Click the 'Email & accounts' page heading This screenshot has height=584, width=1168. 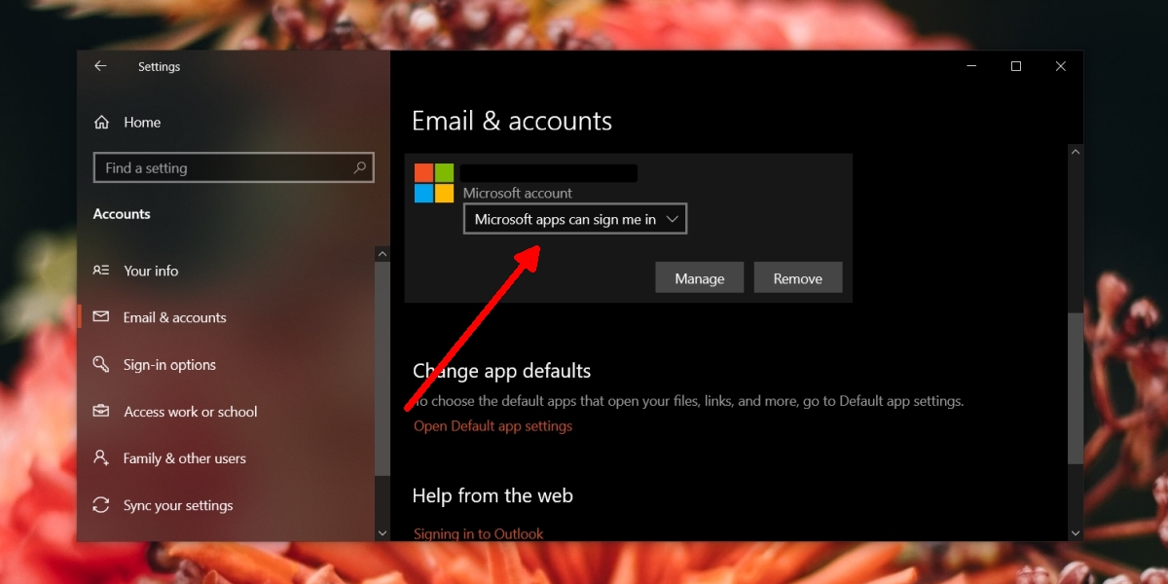click(x=512, y=121)
